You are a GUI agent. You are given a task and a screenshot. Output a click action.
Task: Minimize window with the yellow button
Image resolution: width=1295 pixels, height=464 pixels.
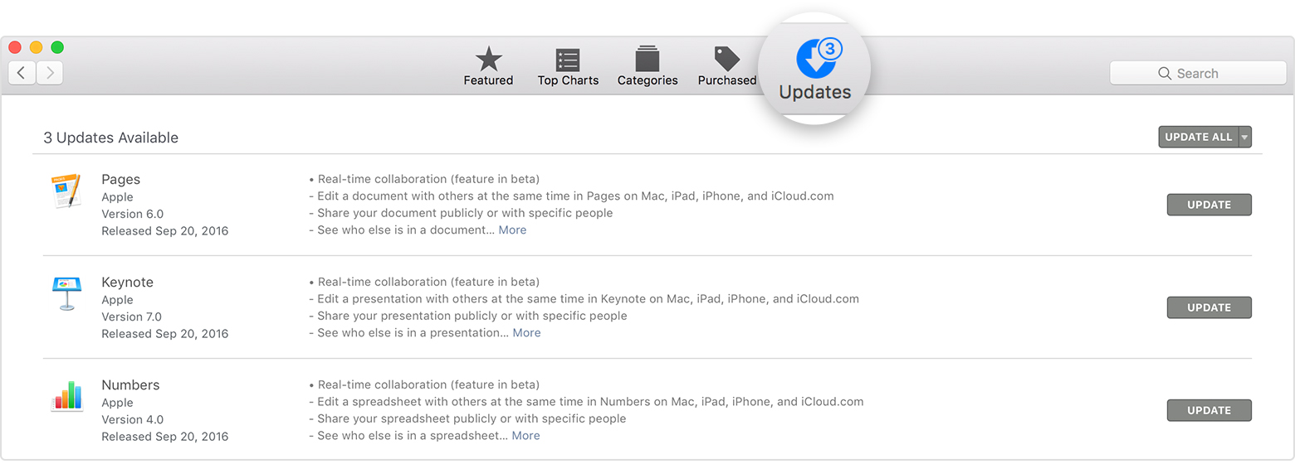pos(36,47)
